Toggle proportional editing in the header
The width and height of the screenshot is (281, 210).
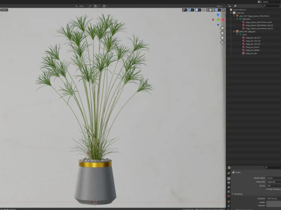click(x=104, y=6)
